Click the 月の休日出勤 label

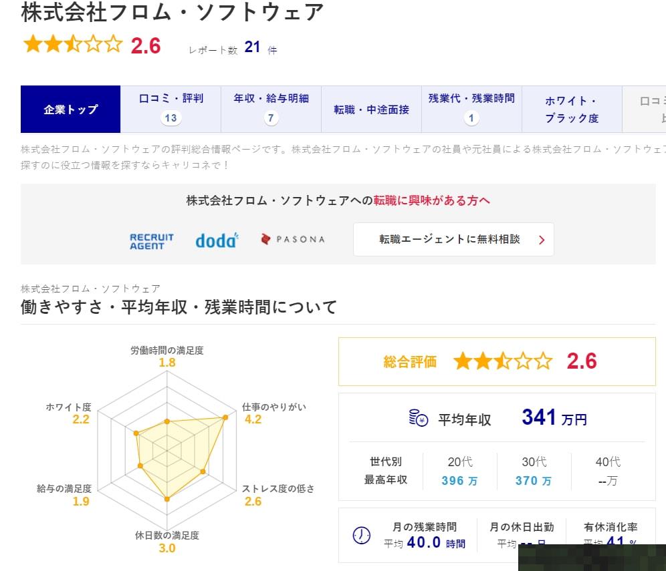pos(522,527)
